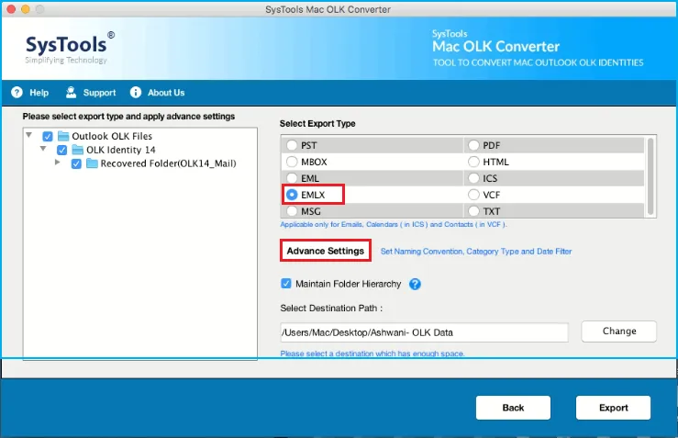Click the destination path text field

[x=424, y=332]
